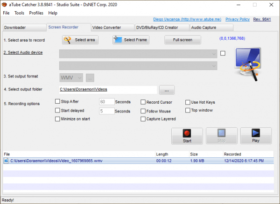Enable Use Hot Keys checkbox
The width and height of the screenshot is (280, 204).
point(188,102)
